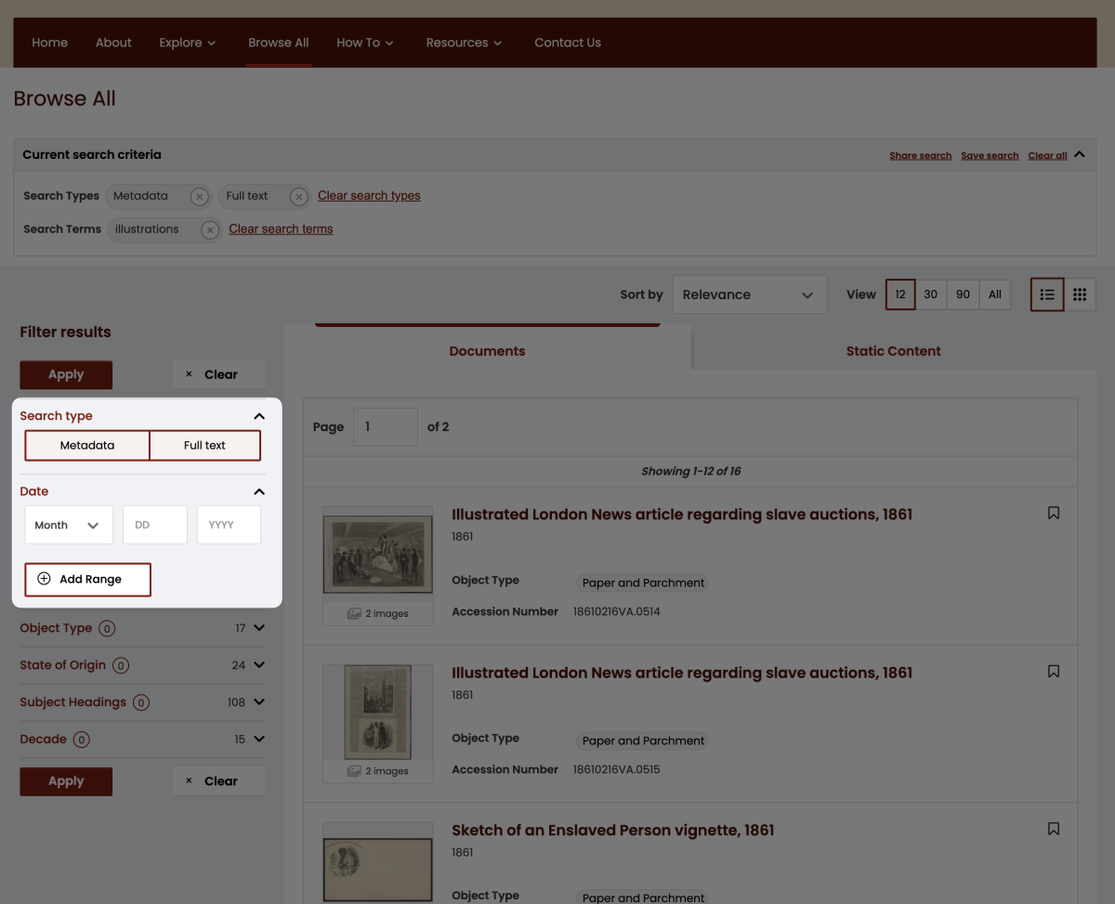Click the top Clear filter button
The width and height of the screenshot is (1115, 904).
[219, 374]
